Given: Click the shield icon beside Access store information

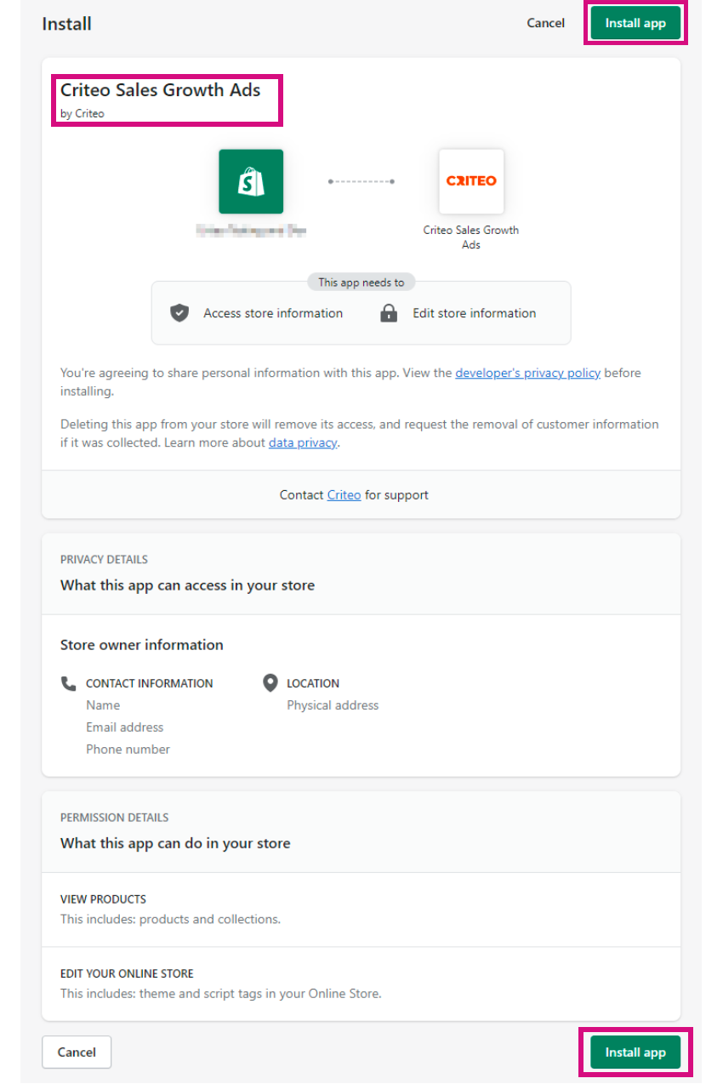Looking at the screenshot, I should click(179, 313).
